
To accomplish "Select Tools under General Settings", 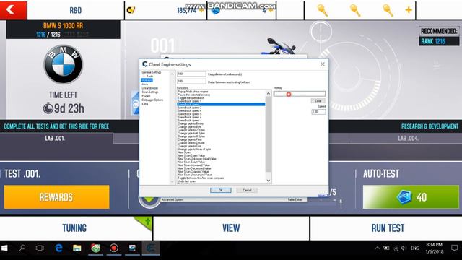I will (149, 76).
